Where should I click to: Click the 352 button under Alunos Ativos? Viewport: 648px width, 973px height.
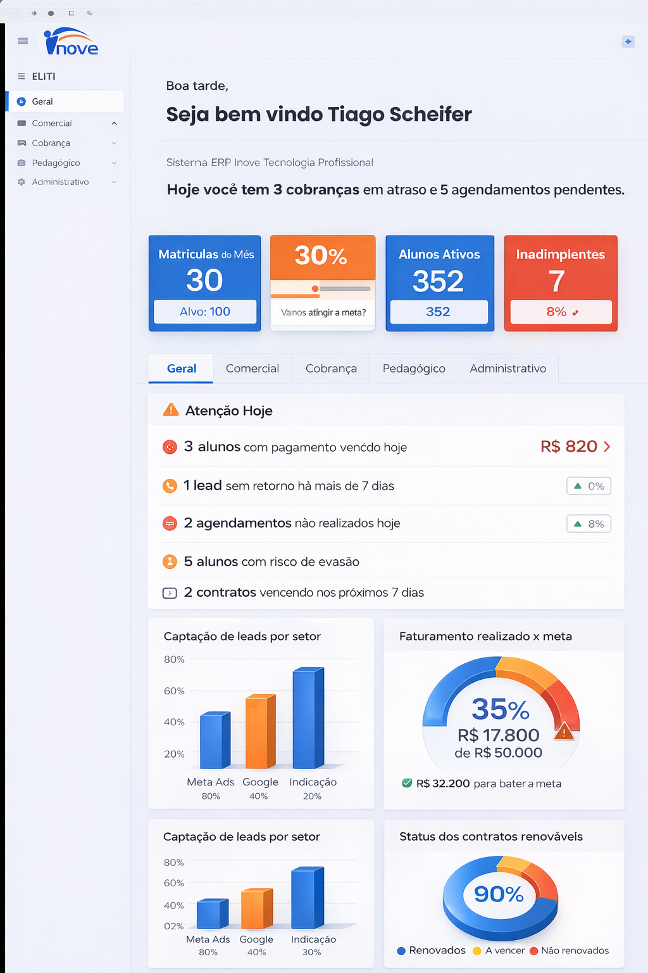pos(439,312)
